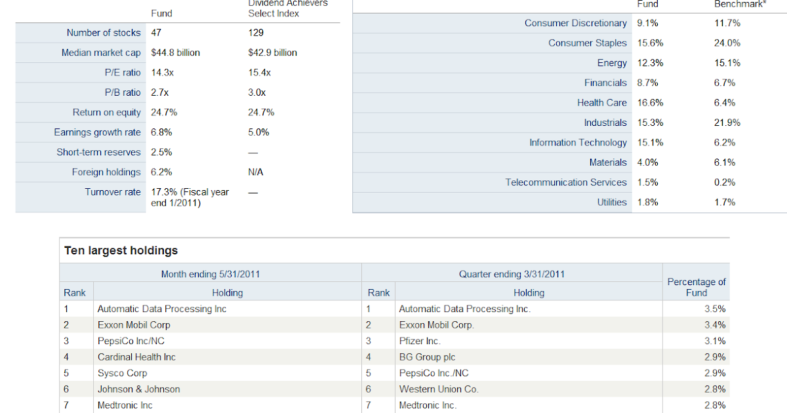
Task: Click the "Energy" sector label
Action: click(612, 63)
